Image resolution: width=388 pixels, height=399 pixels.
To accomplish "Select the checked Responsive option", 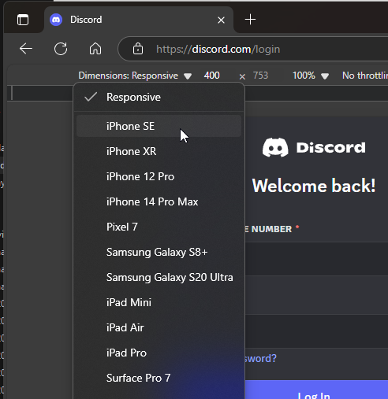I will coord(159,98).
